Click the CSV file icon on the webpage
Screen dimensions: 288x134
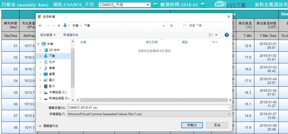click(x=220, y=5)
